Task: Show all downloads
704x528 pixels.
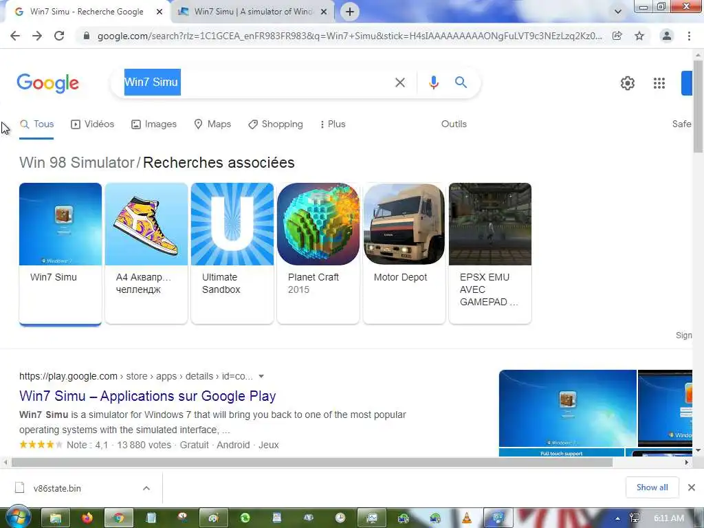Action: [652, 487]
